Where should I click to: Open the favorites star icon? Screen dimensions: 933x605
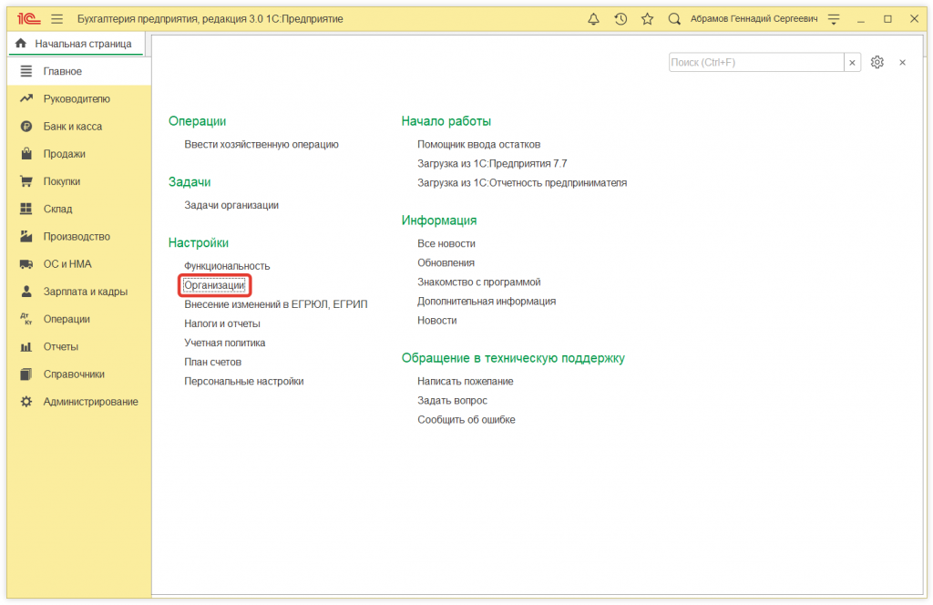(648, 18)
